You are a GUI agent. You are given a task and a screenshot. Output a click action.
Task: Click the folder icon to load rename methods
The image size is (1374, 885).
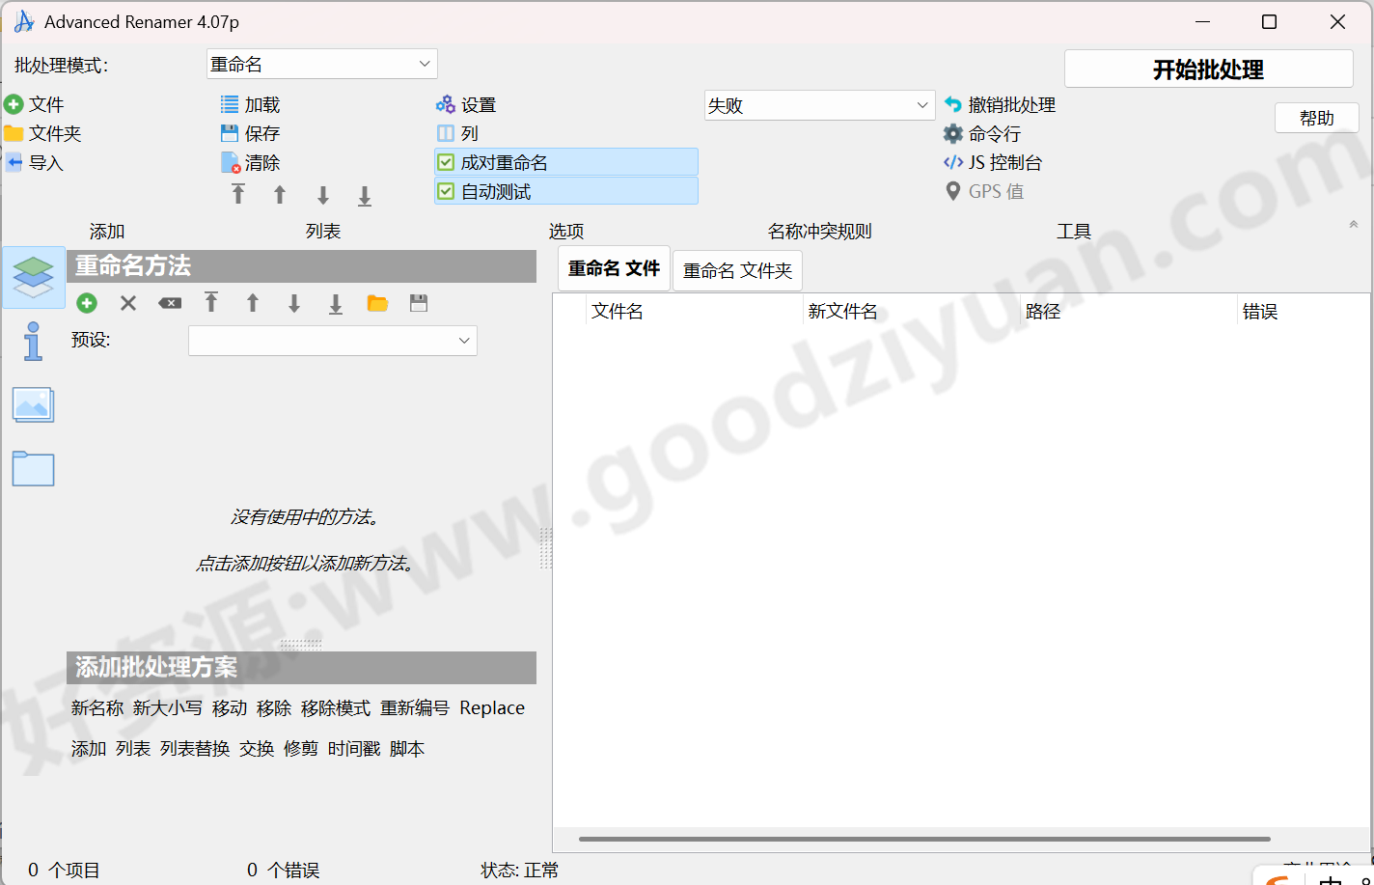tap(376, 303)
